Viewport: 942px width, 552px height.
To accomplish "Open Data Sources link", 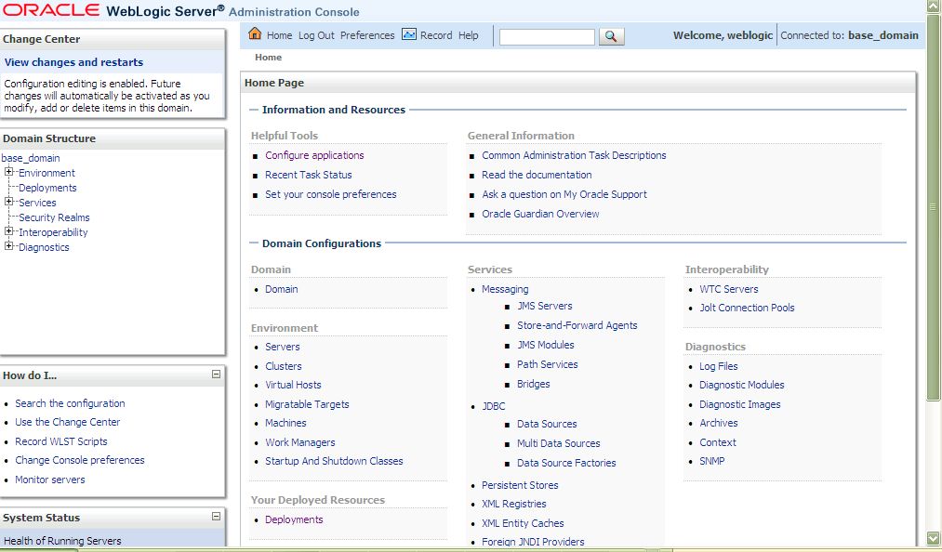I will (x=547, y=424).
